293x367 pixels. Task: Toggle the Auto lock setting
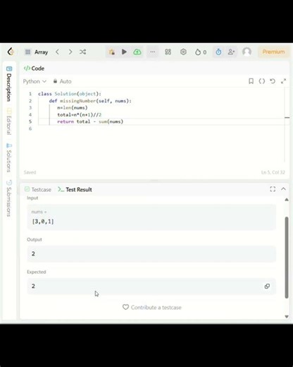pos(62,81)
